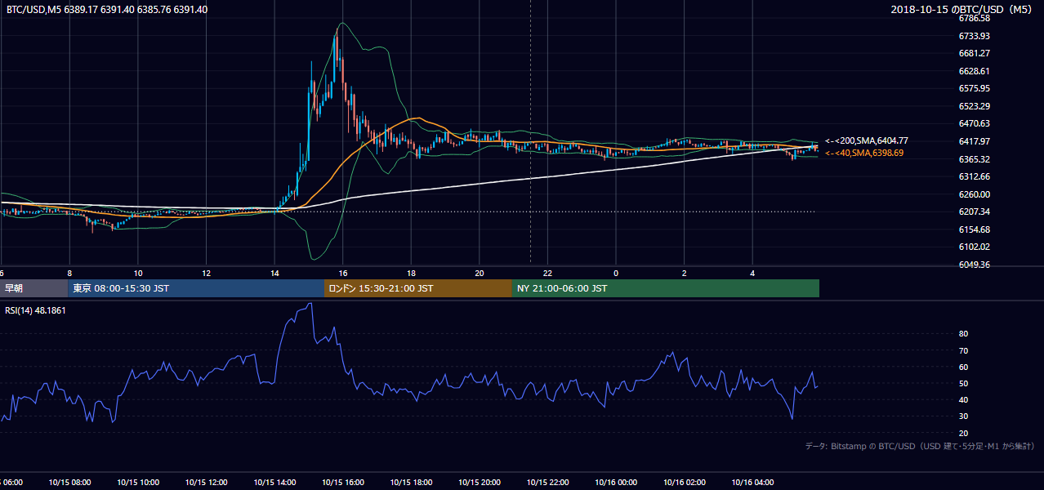
Task: Click the price axis value 6628.61
Action: point(975,71)
